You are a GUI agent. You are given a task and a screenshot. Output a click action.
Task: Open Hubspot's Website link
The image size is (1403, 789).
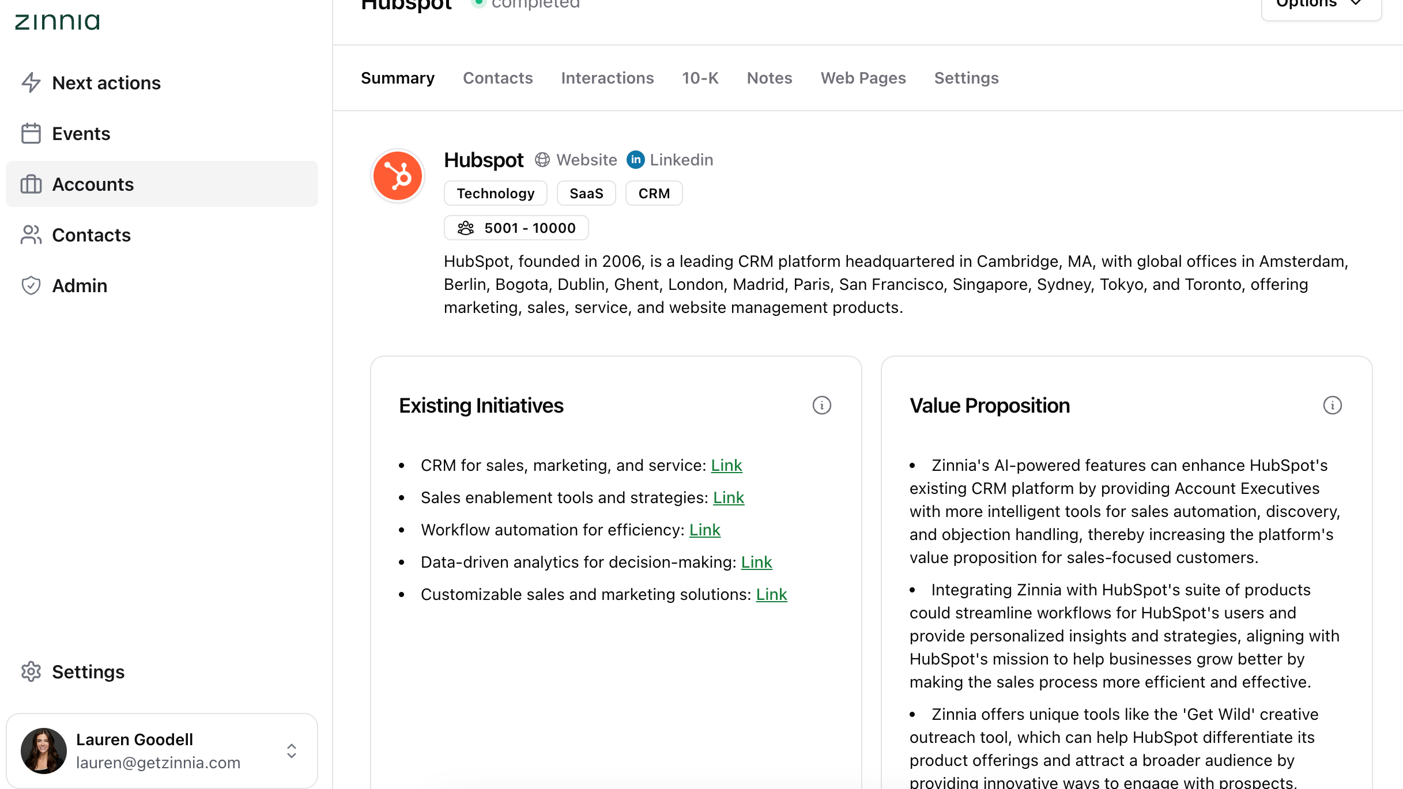click(x=576, y=160)
